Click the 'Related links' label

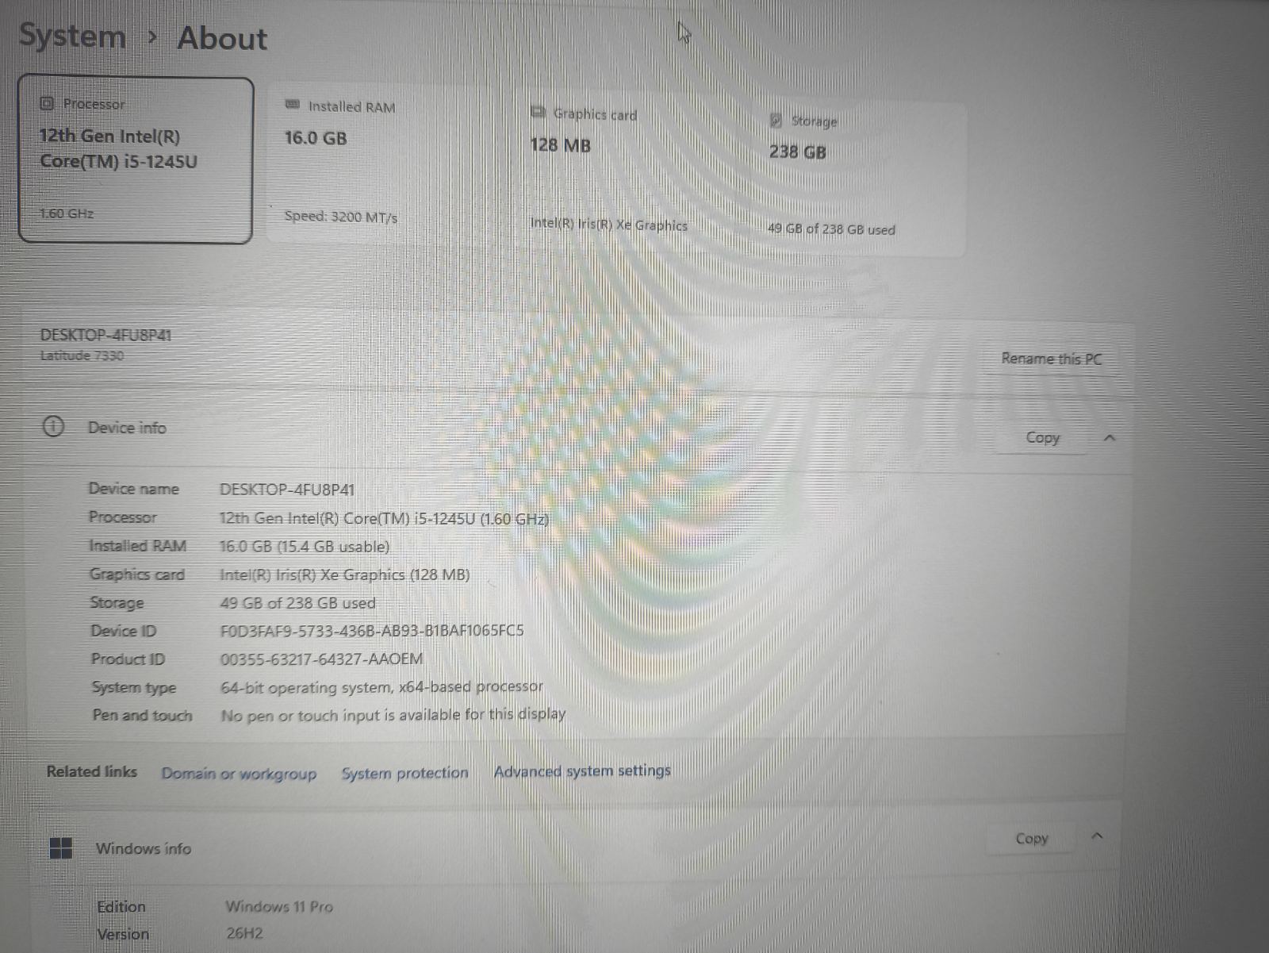pos(92,771)
